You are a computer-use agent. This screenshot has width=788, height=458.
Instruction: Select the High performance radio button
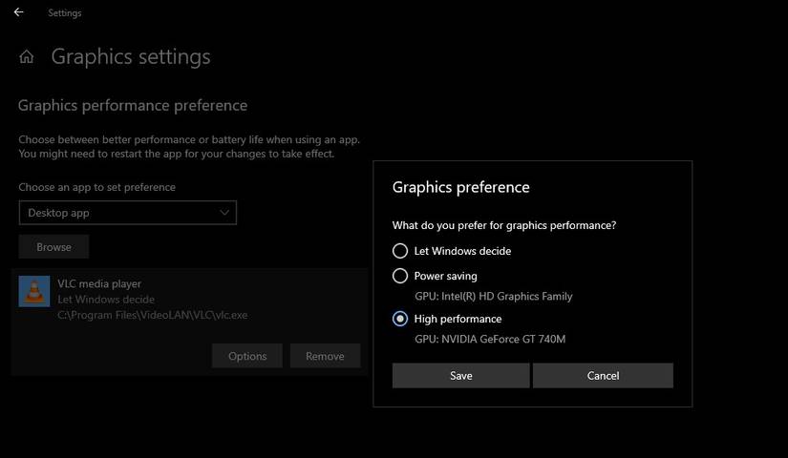tap(400, 319)
